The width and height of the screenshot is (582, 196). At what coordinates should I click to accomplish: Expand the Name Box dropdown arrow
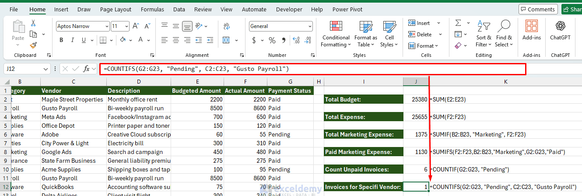pos(46,69)
